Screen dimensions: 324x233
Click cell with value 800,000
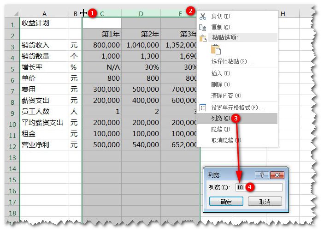tap(102, 45)
